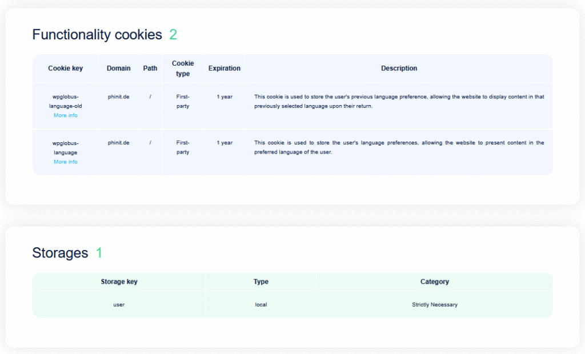The height and width of the screenshot is (354, 585).
Task: Click the Storage key column header
Action: pos(119,281)
